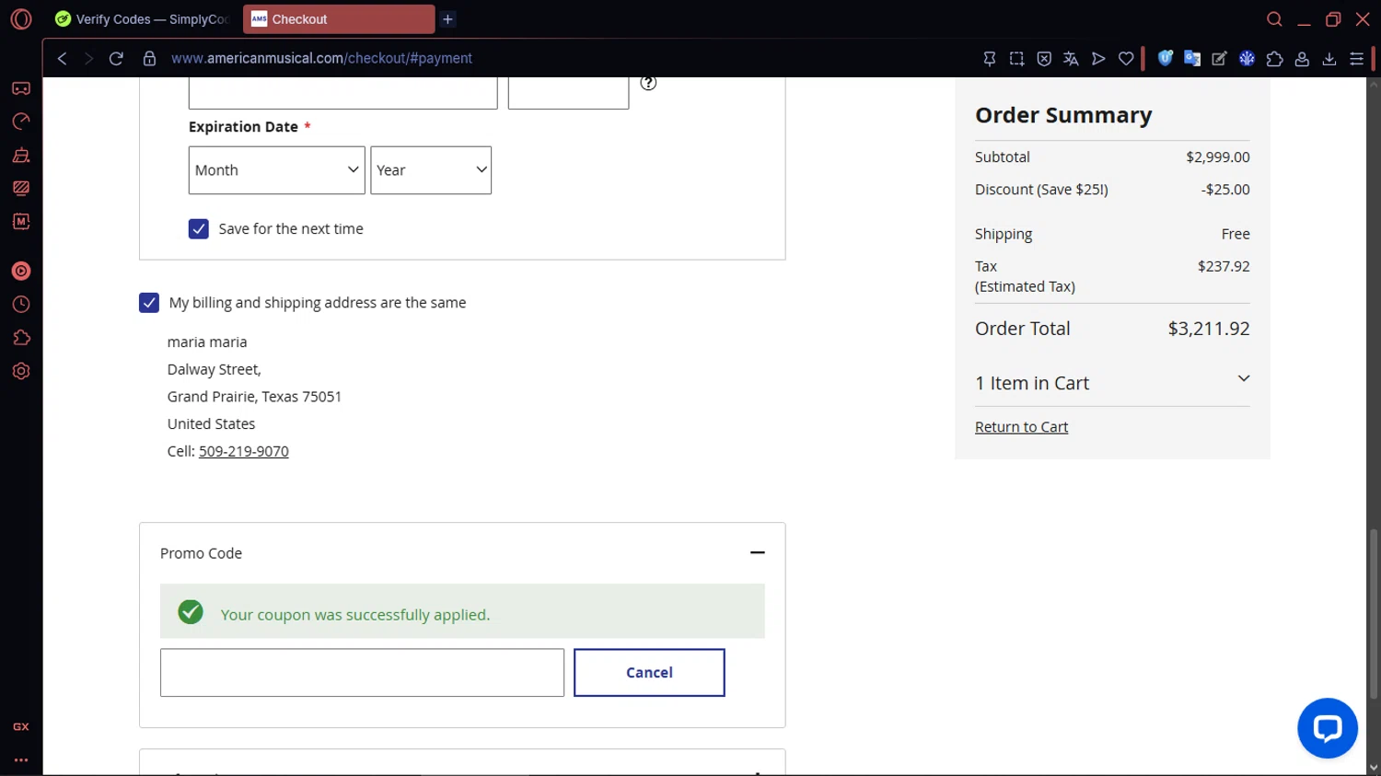Open Extensions puzzle icon in sidebar
The width and height of the screenshot is (1381, 776).
21,338
